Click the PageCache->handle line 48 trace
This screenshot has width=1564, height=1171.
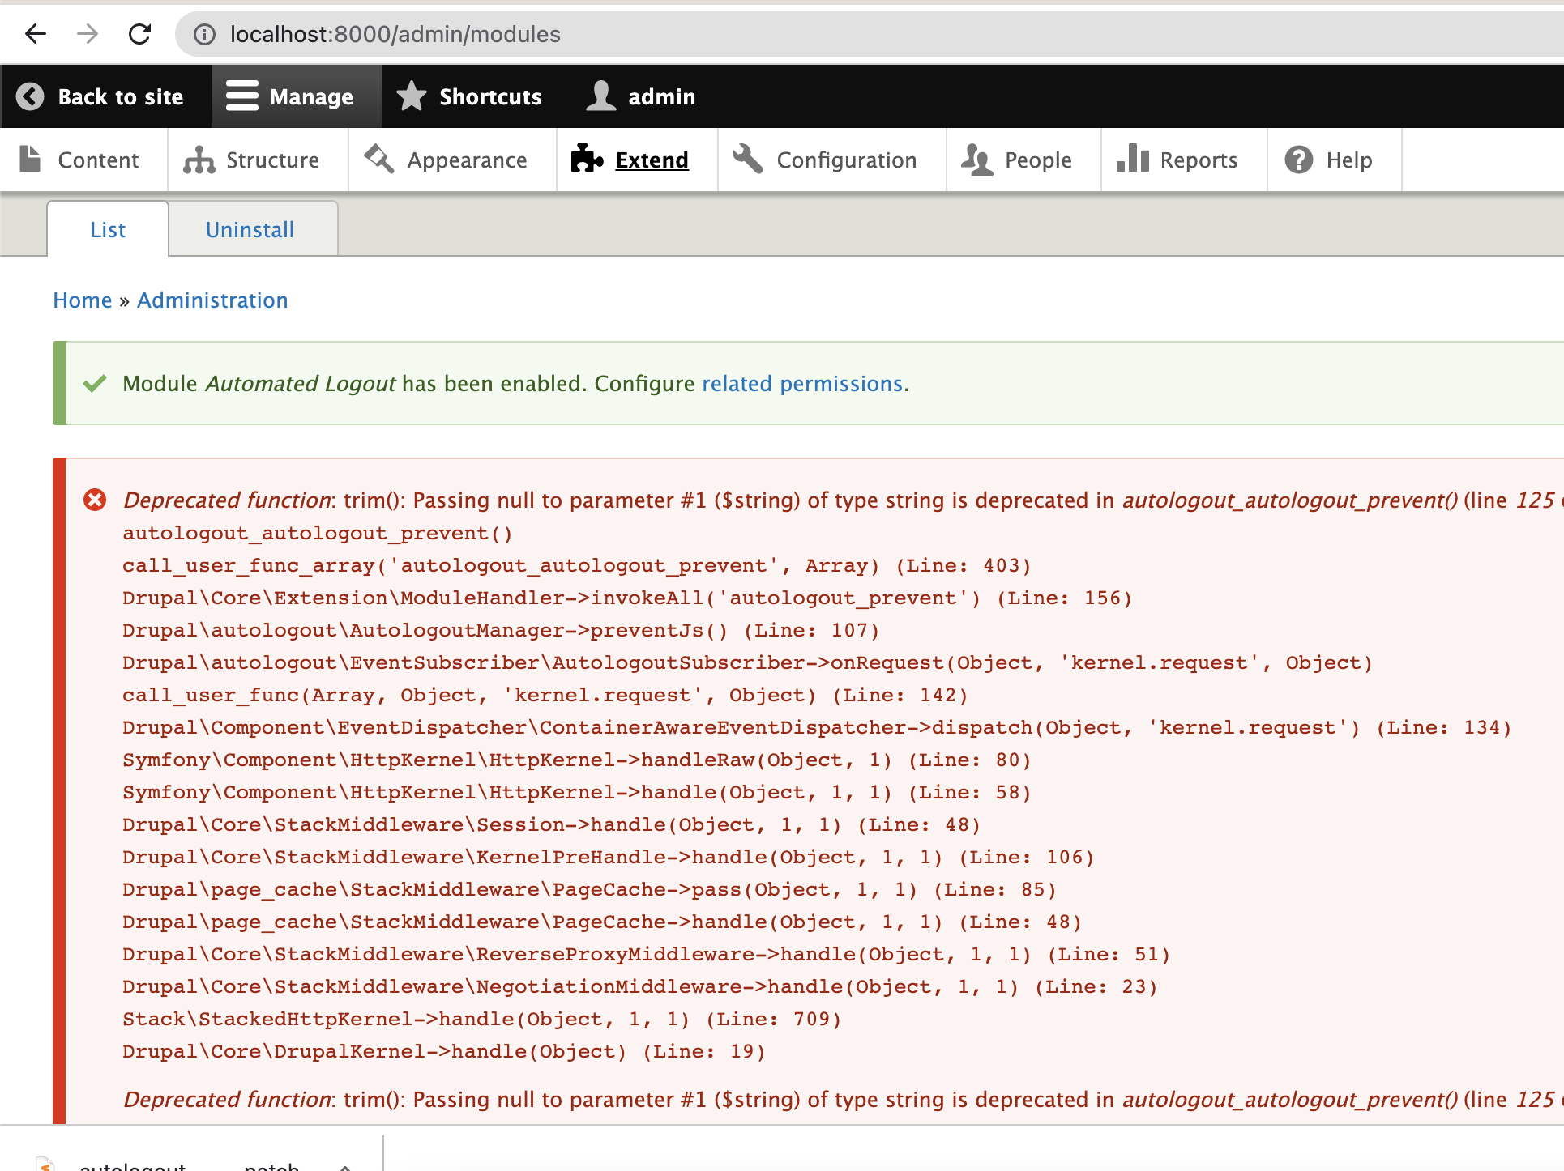tap(602, 922)
